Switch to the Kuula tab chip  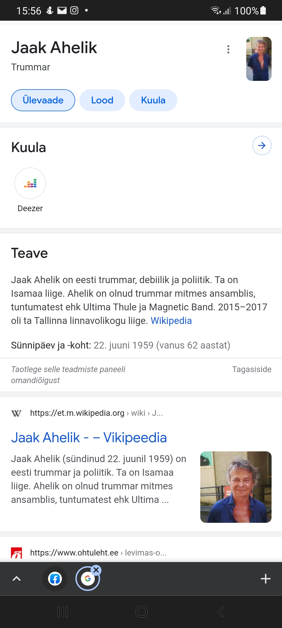pyautogui.click(x=153, y=100)
